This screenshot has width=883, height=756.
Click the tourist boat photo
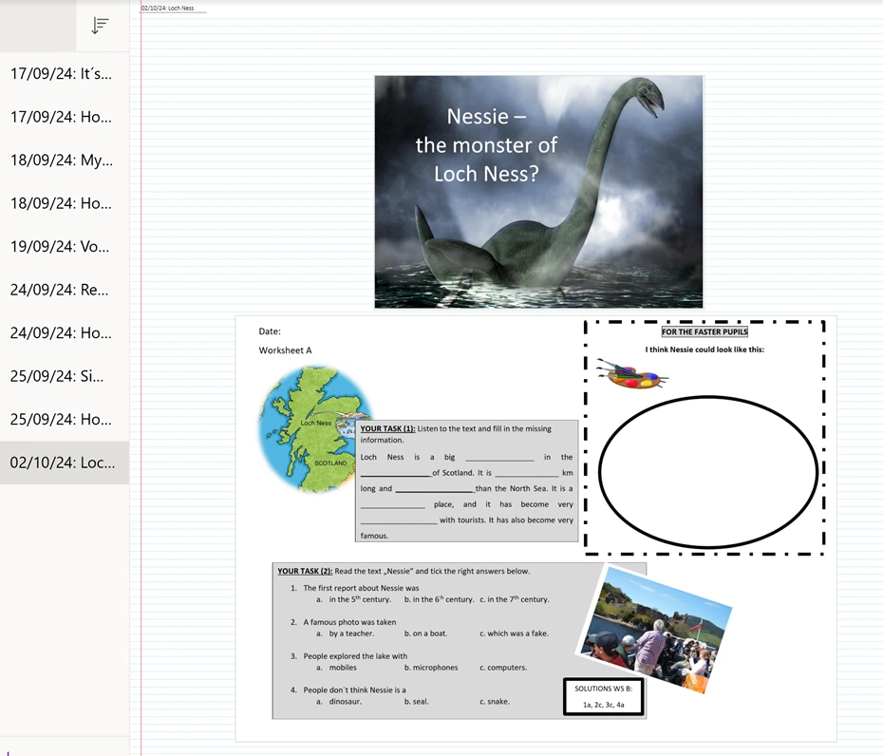(x=655, y=627)
